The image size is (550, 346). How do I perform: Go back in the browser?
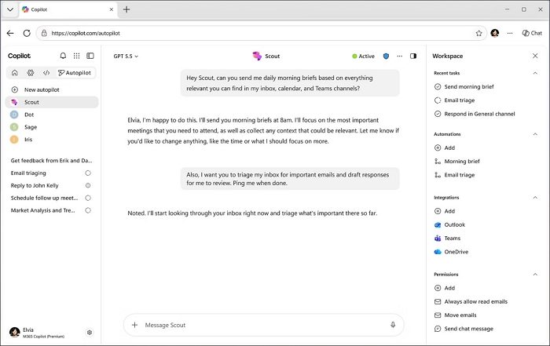(x=10, y=33)
